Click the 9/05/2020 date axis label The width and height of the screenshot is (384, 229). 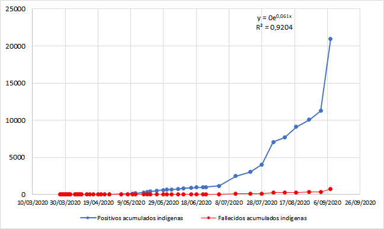click(131, 203)
